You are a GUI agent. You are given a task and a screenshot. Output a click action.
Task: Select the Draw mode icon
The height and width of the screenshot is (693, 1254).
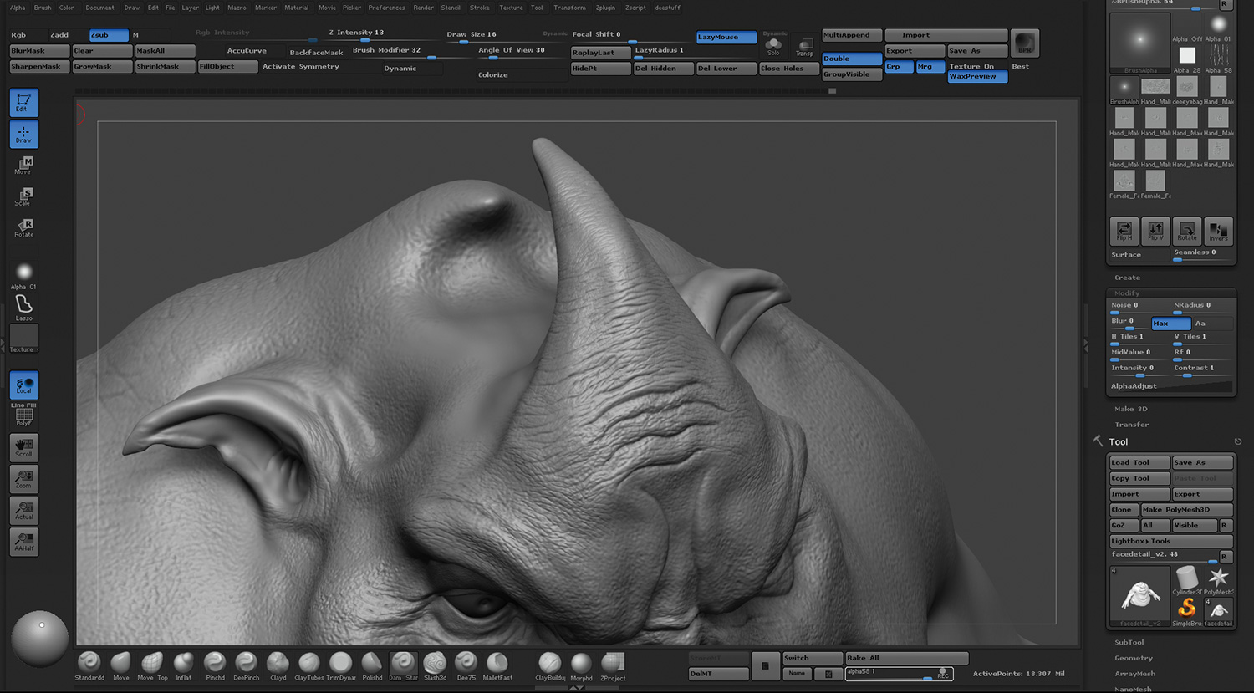click(23, 134)
